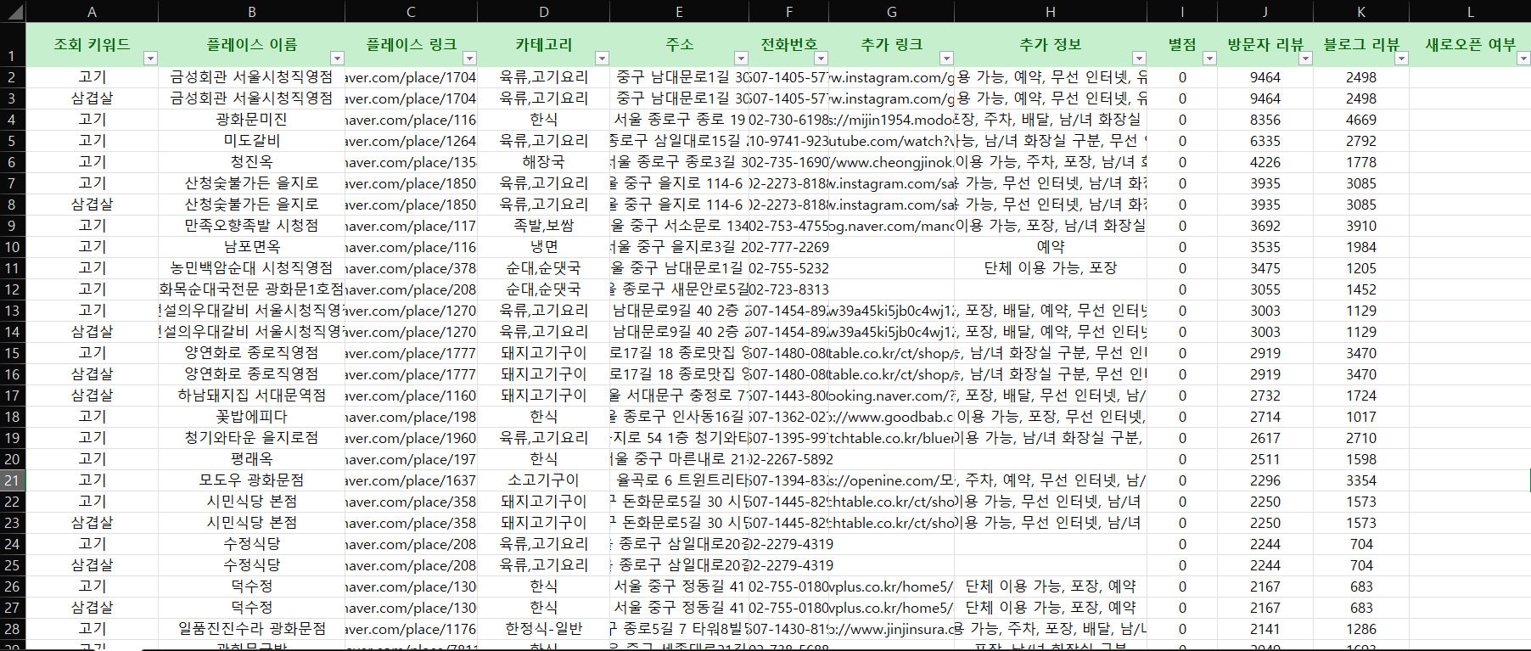
Task: Expand the 카테고리 filter dropdown arrow
Action: click(602, 59)
